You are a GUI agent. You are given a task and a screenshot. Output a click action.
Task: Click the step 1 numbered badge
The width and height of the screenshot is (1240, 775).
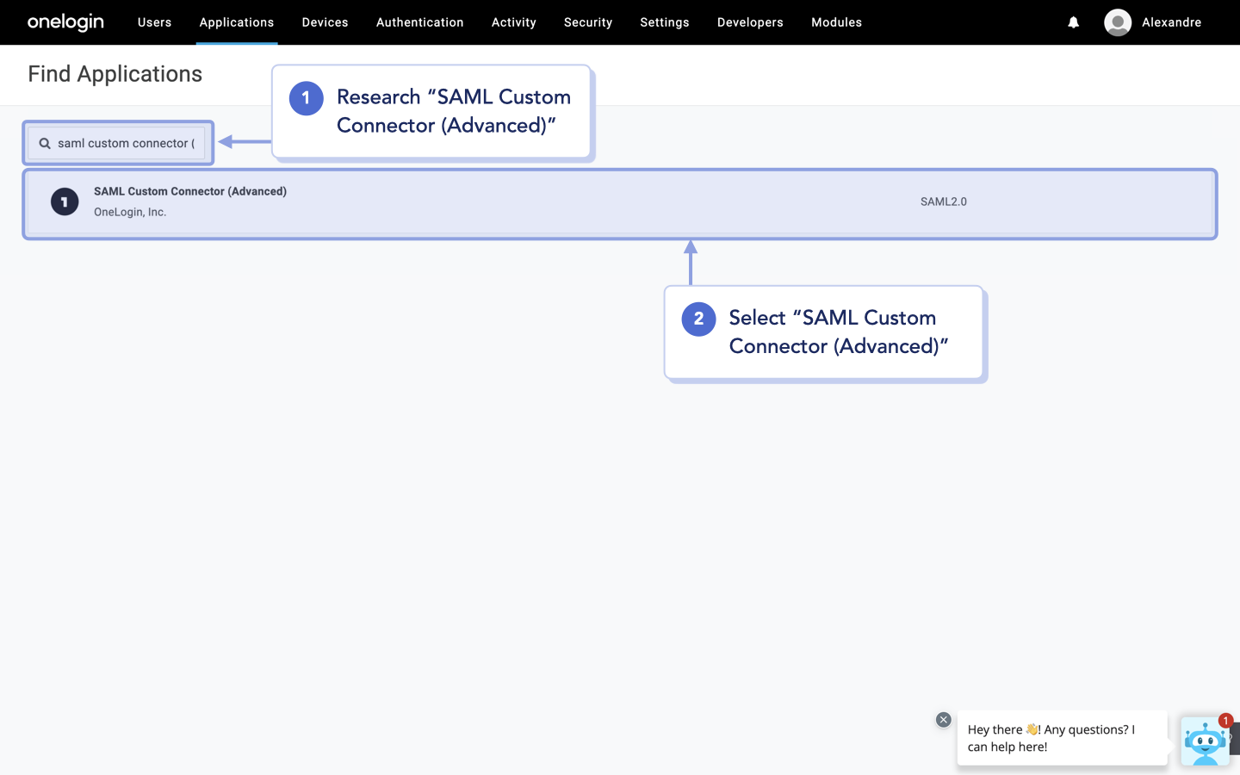pyautogui.click(x=306, y=98)
